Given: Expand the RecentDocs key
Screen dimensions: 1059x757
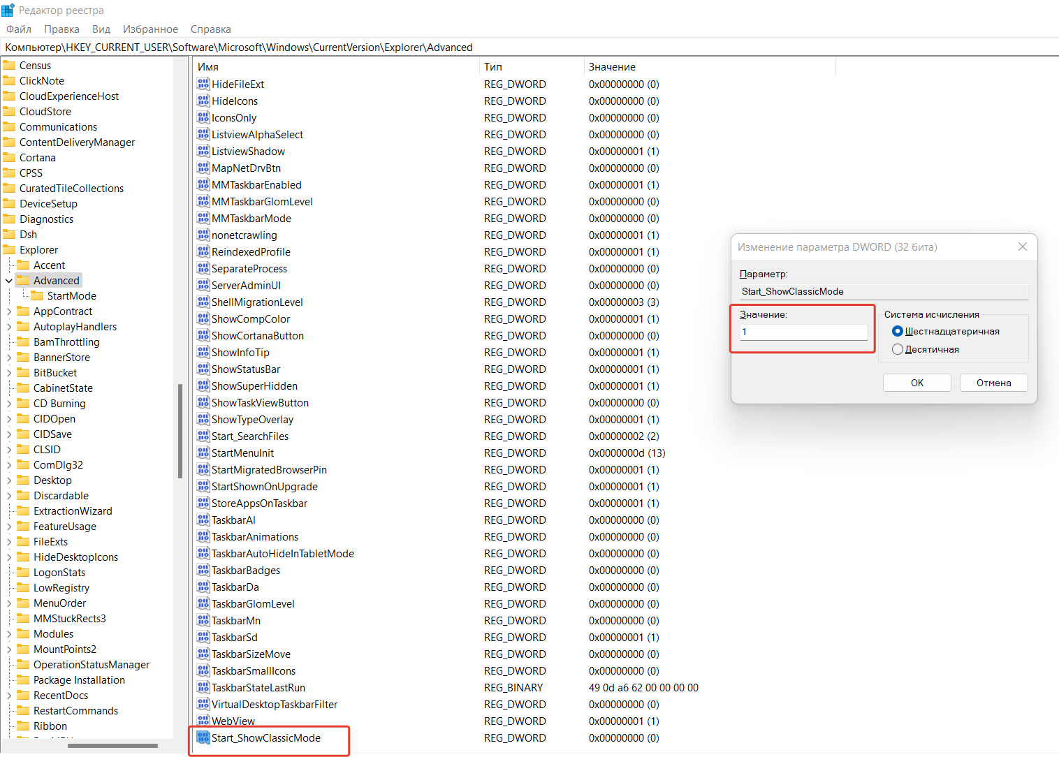Looking at the screenshot, I should click(9, 696).
